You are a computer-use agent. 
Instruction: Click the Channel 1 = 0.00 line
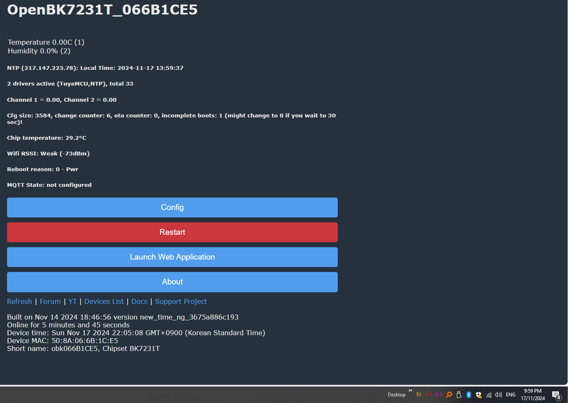[62, 100]
